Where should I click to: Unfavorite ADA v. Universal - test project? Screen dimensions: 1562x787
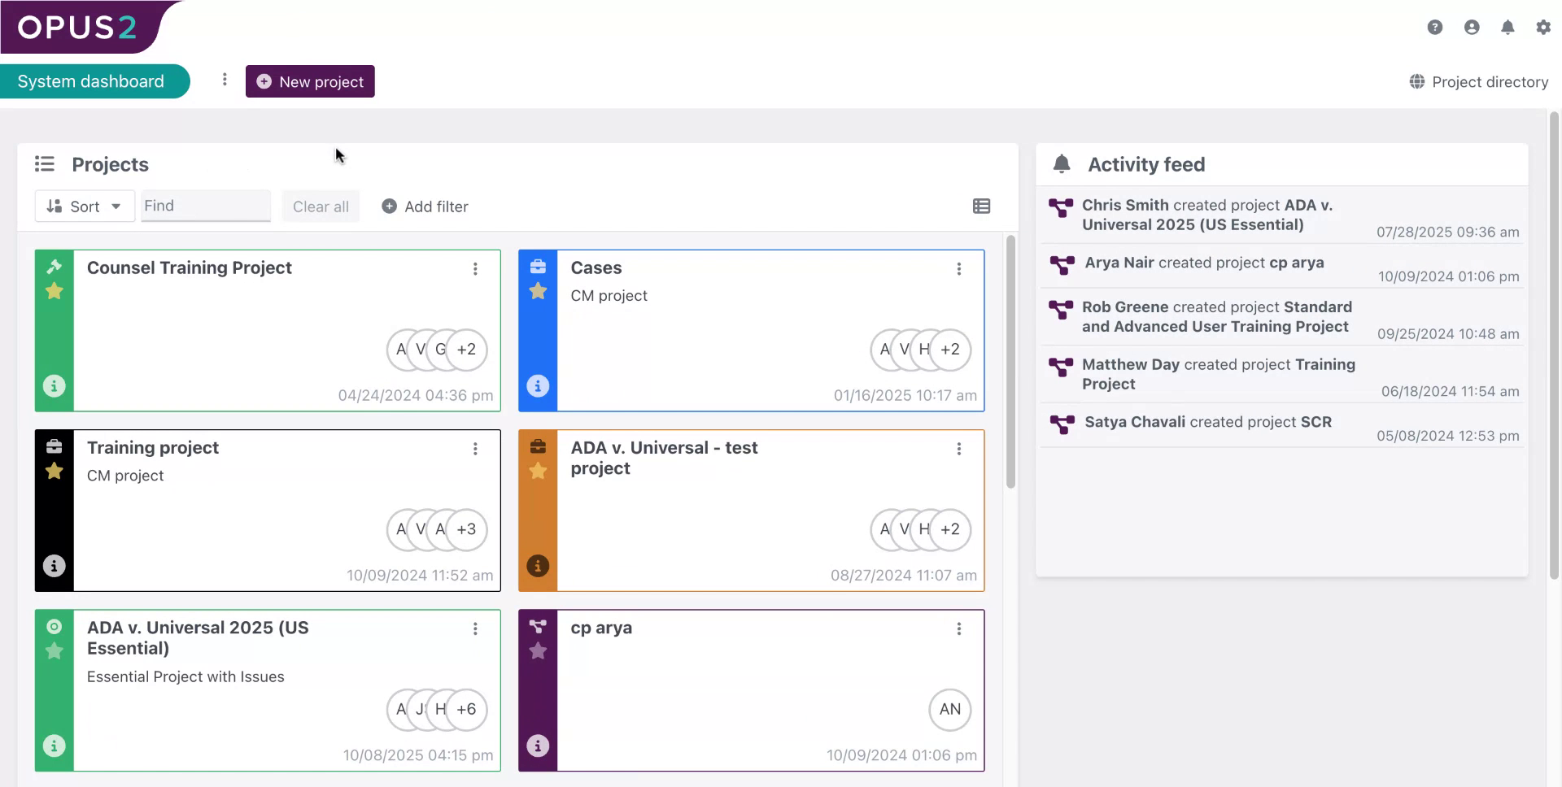coord(538,472)
